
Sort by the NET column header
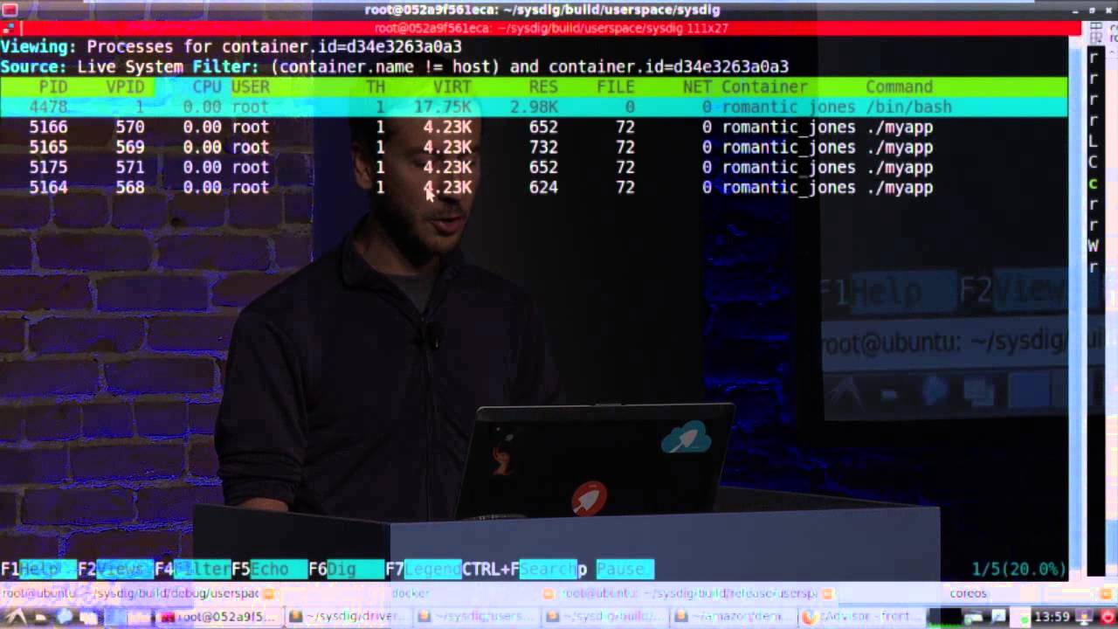(697, 86)
